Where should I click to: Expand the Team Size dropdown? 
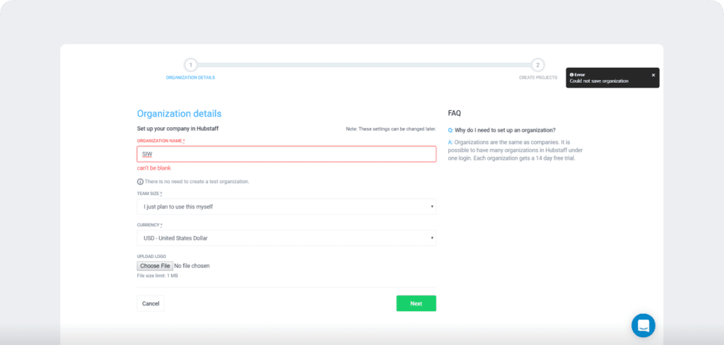tap(286, 206)
